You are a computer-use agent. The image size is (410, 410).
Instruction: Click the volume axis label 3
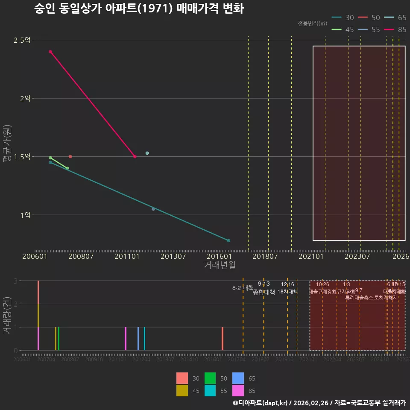(16, 281)
